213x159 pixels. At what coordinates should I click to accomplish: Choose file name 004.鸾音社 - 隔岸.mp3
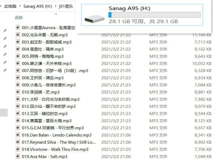(43, 49)
